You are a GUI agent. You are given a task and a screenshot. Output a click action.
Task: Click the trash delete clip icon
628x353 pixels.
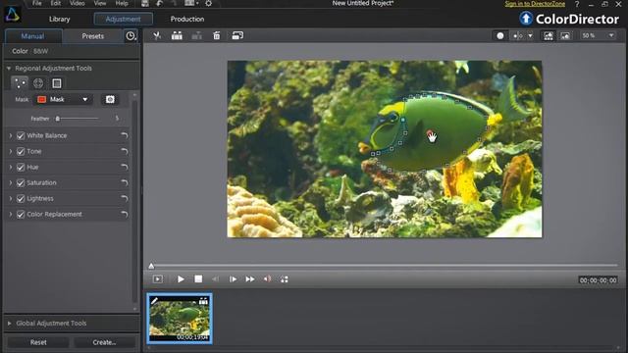tap(217, 35)
